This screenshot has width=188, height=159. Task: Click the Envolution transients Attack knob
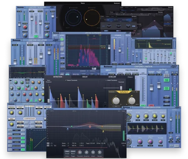[137, 116]
